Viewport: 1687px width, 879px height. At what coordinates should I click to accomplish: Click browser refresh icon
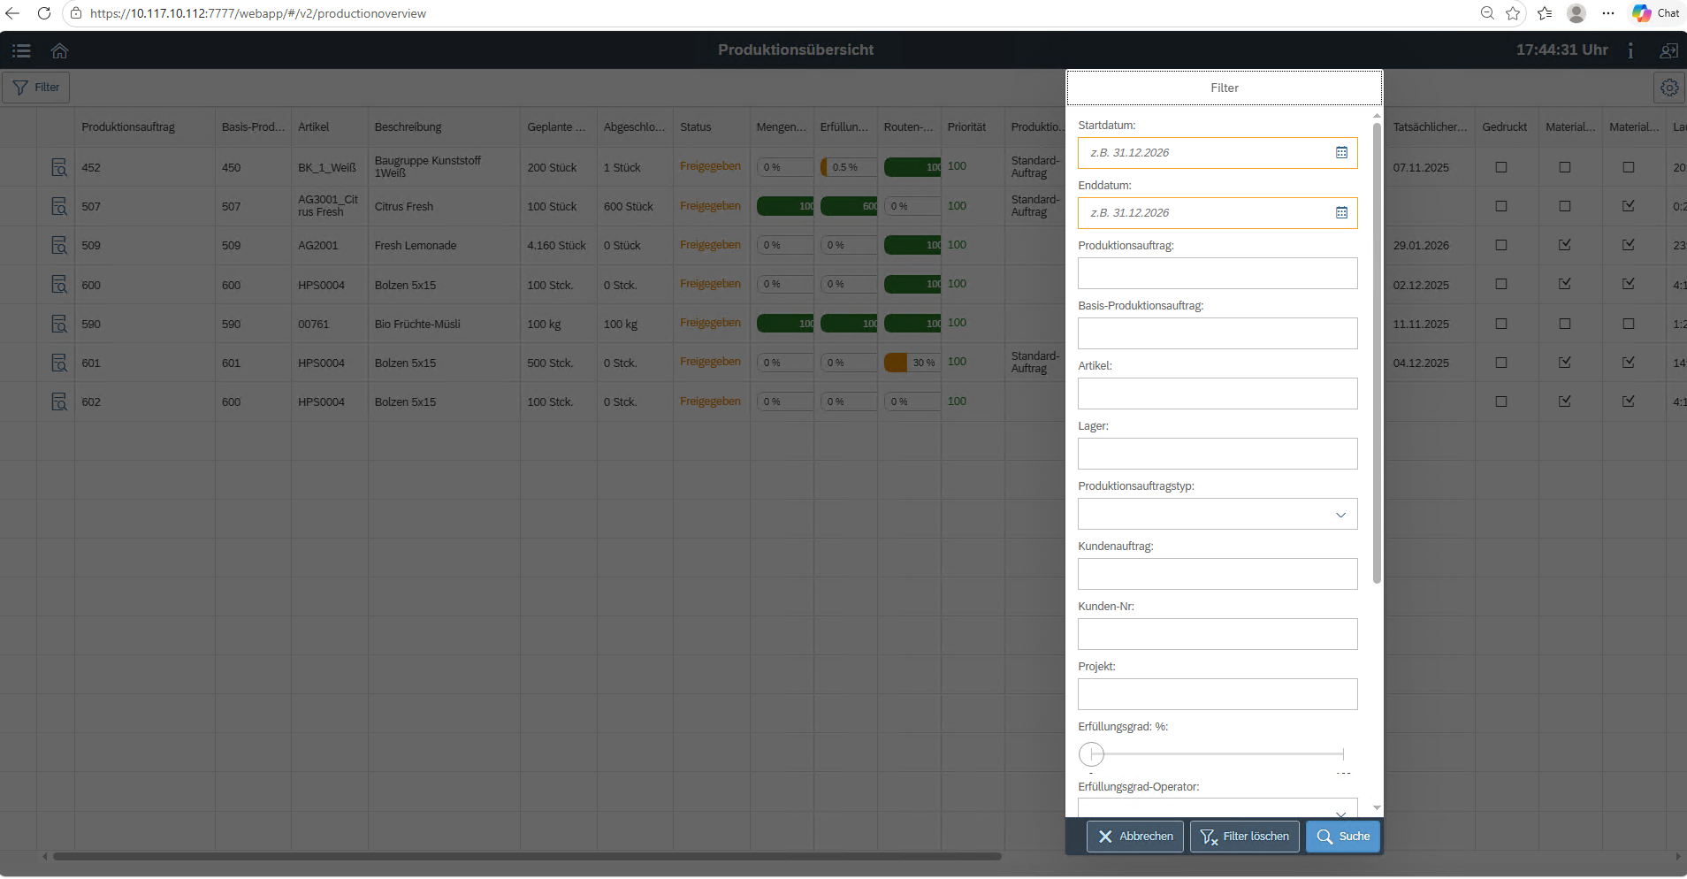44,13
